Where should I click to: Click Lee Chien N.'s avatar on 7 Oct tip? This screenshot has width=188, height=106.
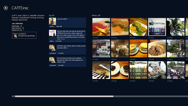tap(52, 48)
